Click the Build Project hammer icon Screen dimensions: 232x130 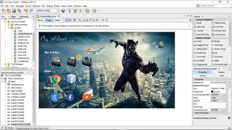70,10
